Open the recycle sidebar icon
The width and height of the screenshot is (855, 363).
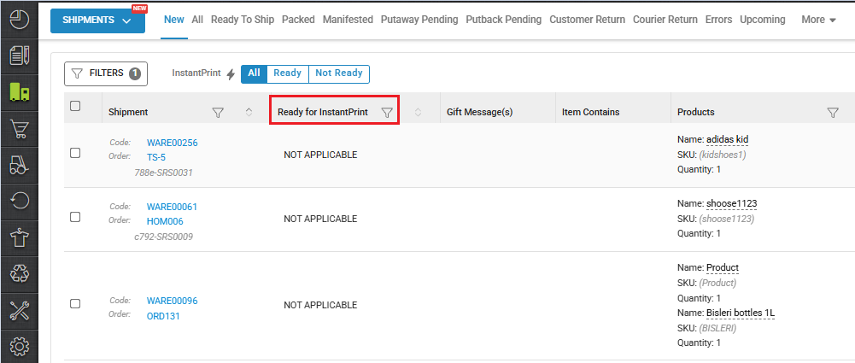tap(19, 274)
